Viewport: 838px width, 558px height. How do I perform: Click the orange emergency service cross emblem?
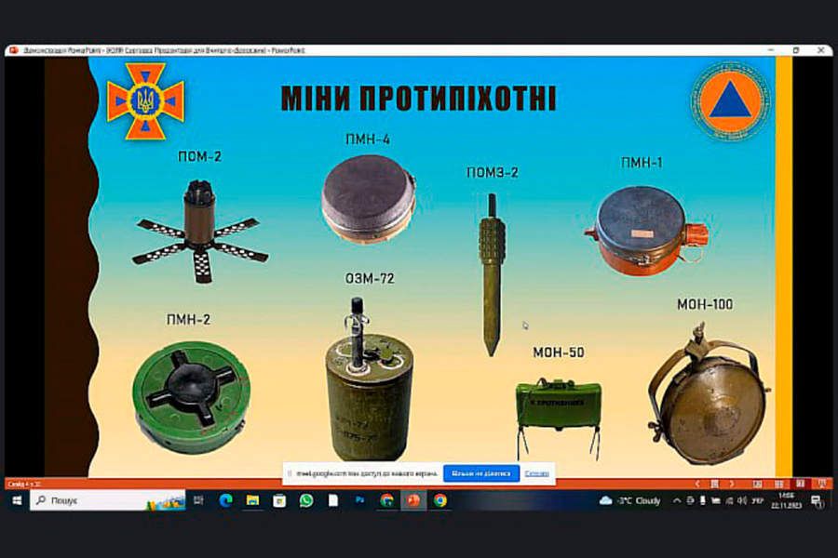[x=145, y=100]
